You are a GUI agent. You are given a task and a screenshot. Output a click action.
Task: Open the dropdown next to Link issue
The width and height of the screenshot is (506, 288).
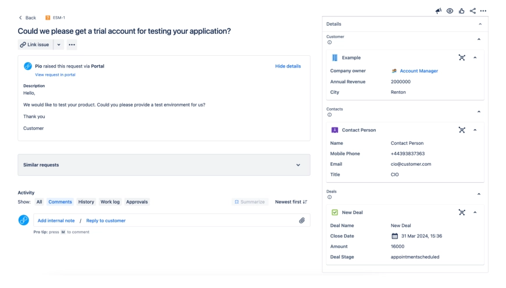[x=59, y=45]
